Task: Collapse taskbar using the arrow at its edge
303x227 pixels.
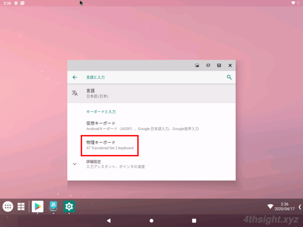Action: (x=300, y=207)
